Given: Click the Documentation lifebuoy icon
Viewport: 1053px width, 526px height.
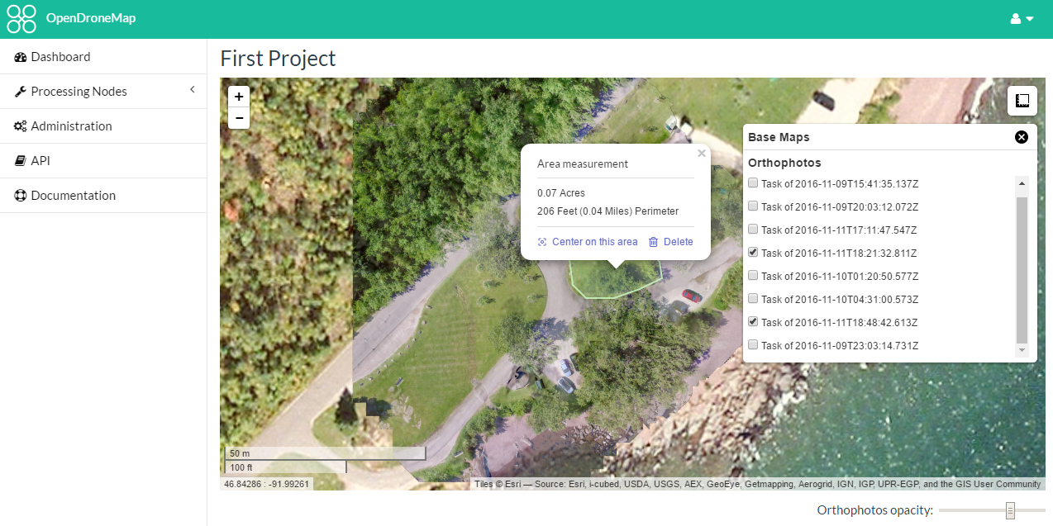Looking at the screenshot, I should (21, 196).
